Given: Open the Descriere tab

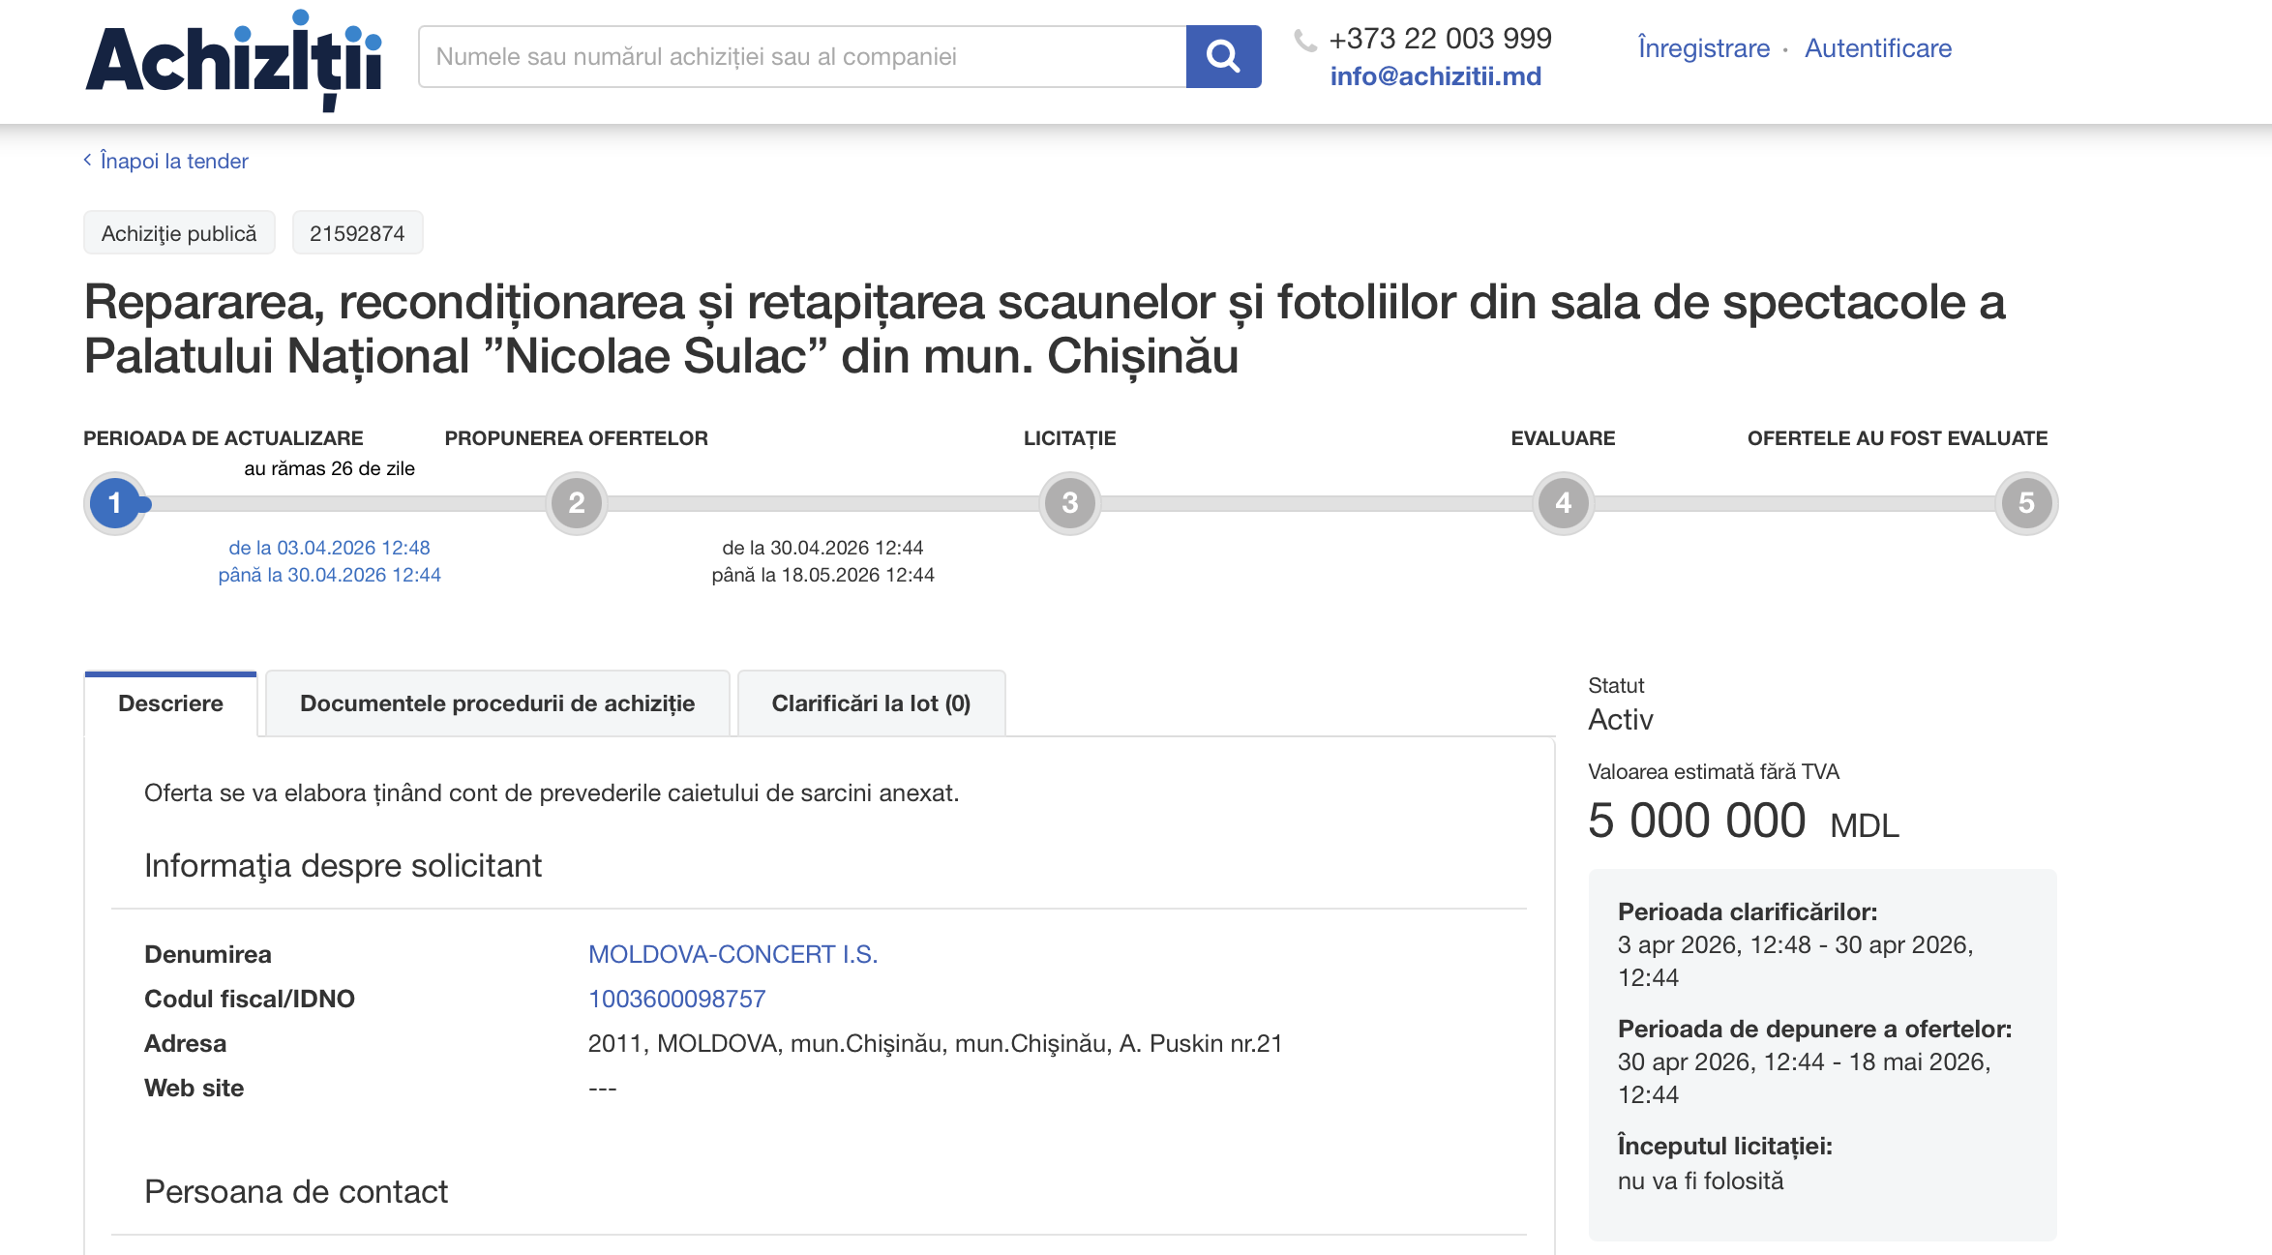Looking at the screenshot, I should pyautogui.click(x=170, y=703).
